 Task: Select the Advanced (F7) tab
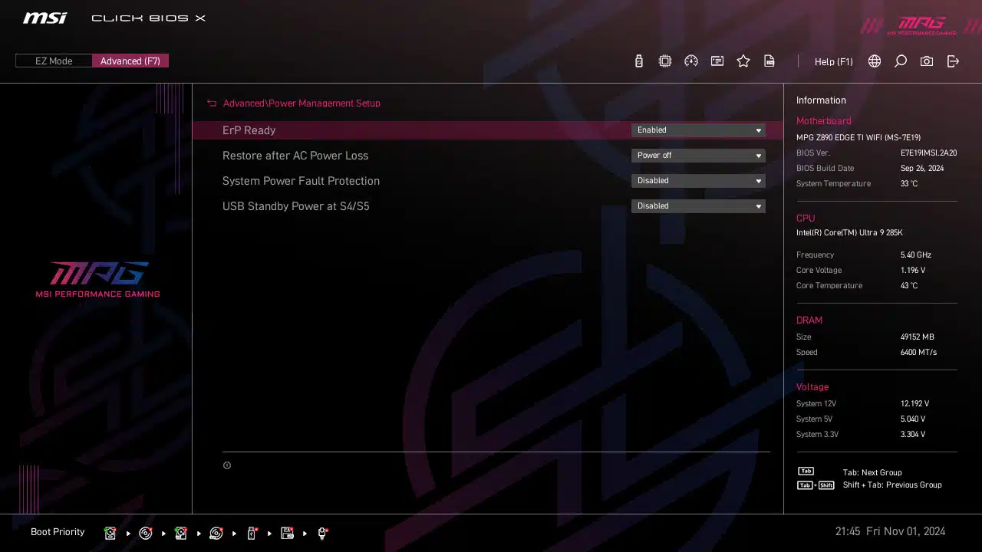tap(130, 61)
